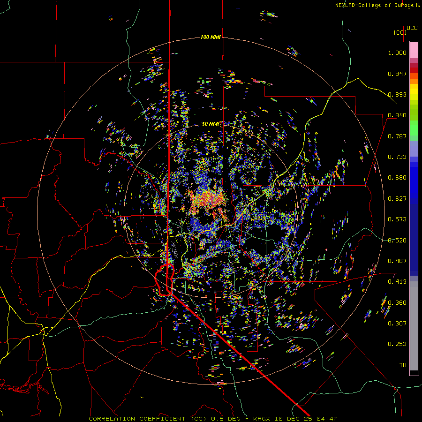This screenshot has width=422, height=422.
Task: Select the 1.000 color scale value
Action: [x=397, y=53]
